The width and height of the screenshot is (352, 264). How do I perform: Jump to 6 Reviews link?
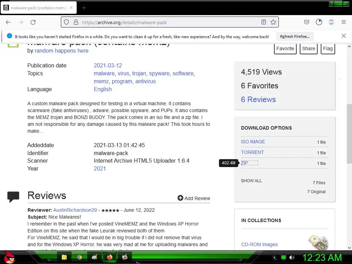(x=258, y=99)
